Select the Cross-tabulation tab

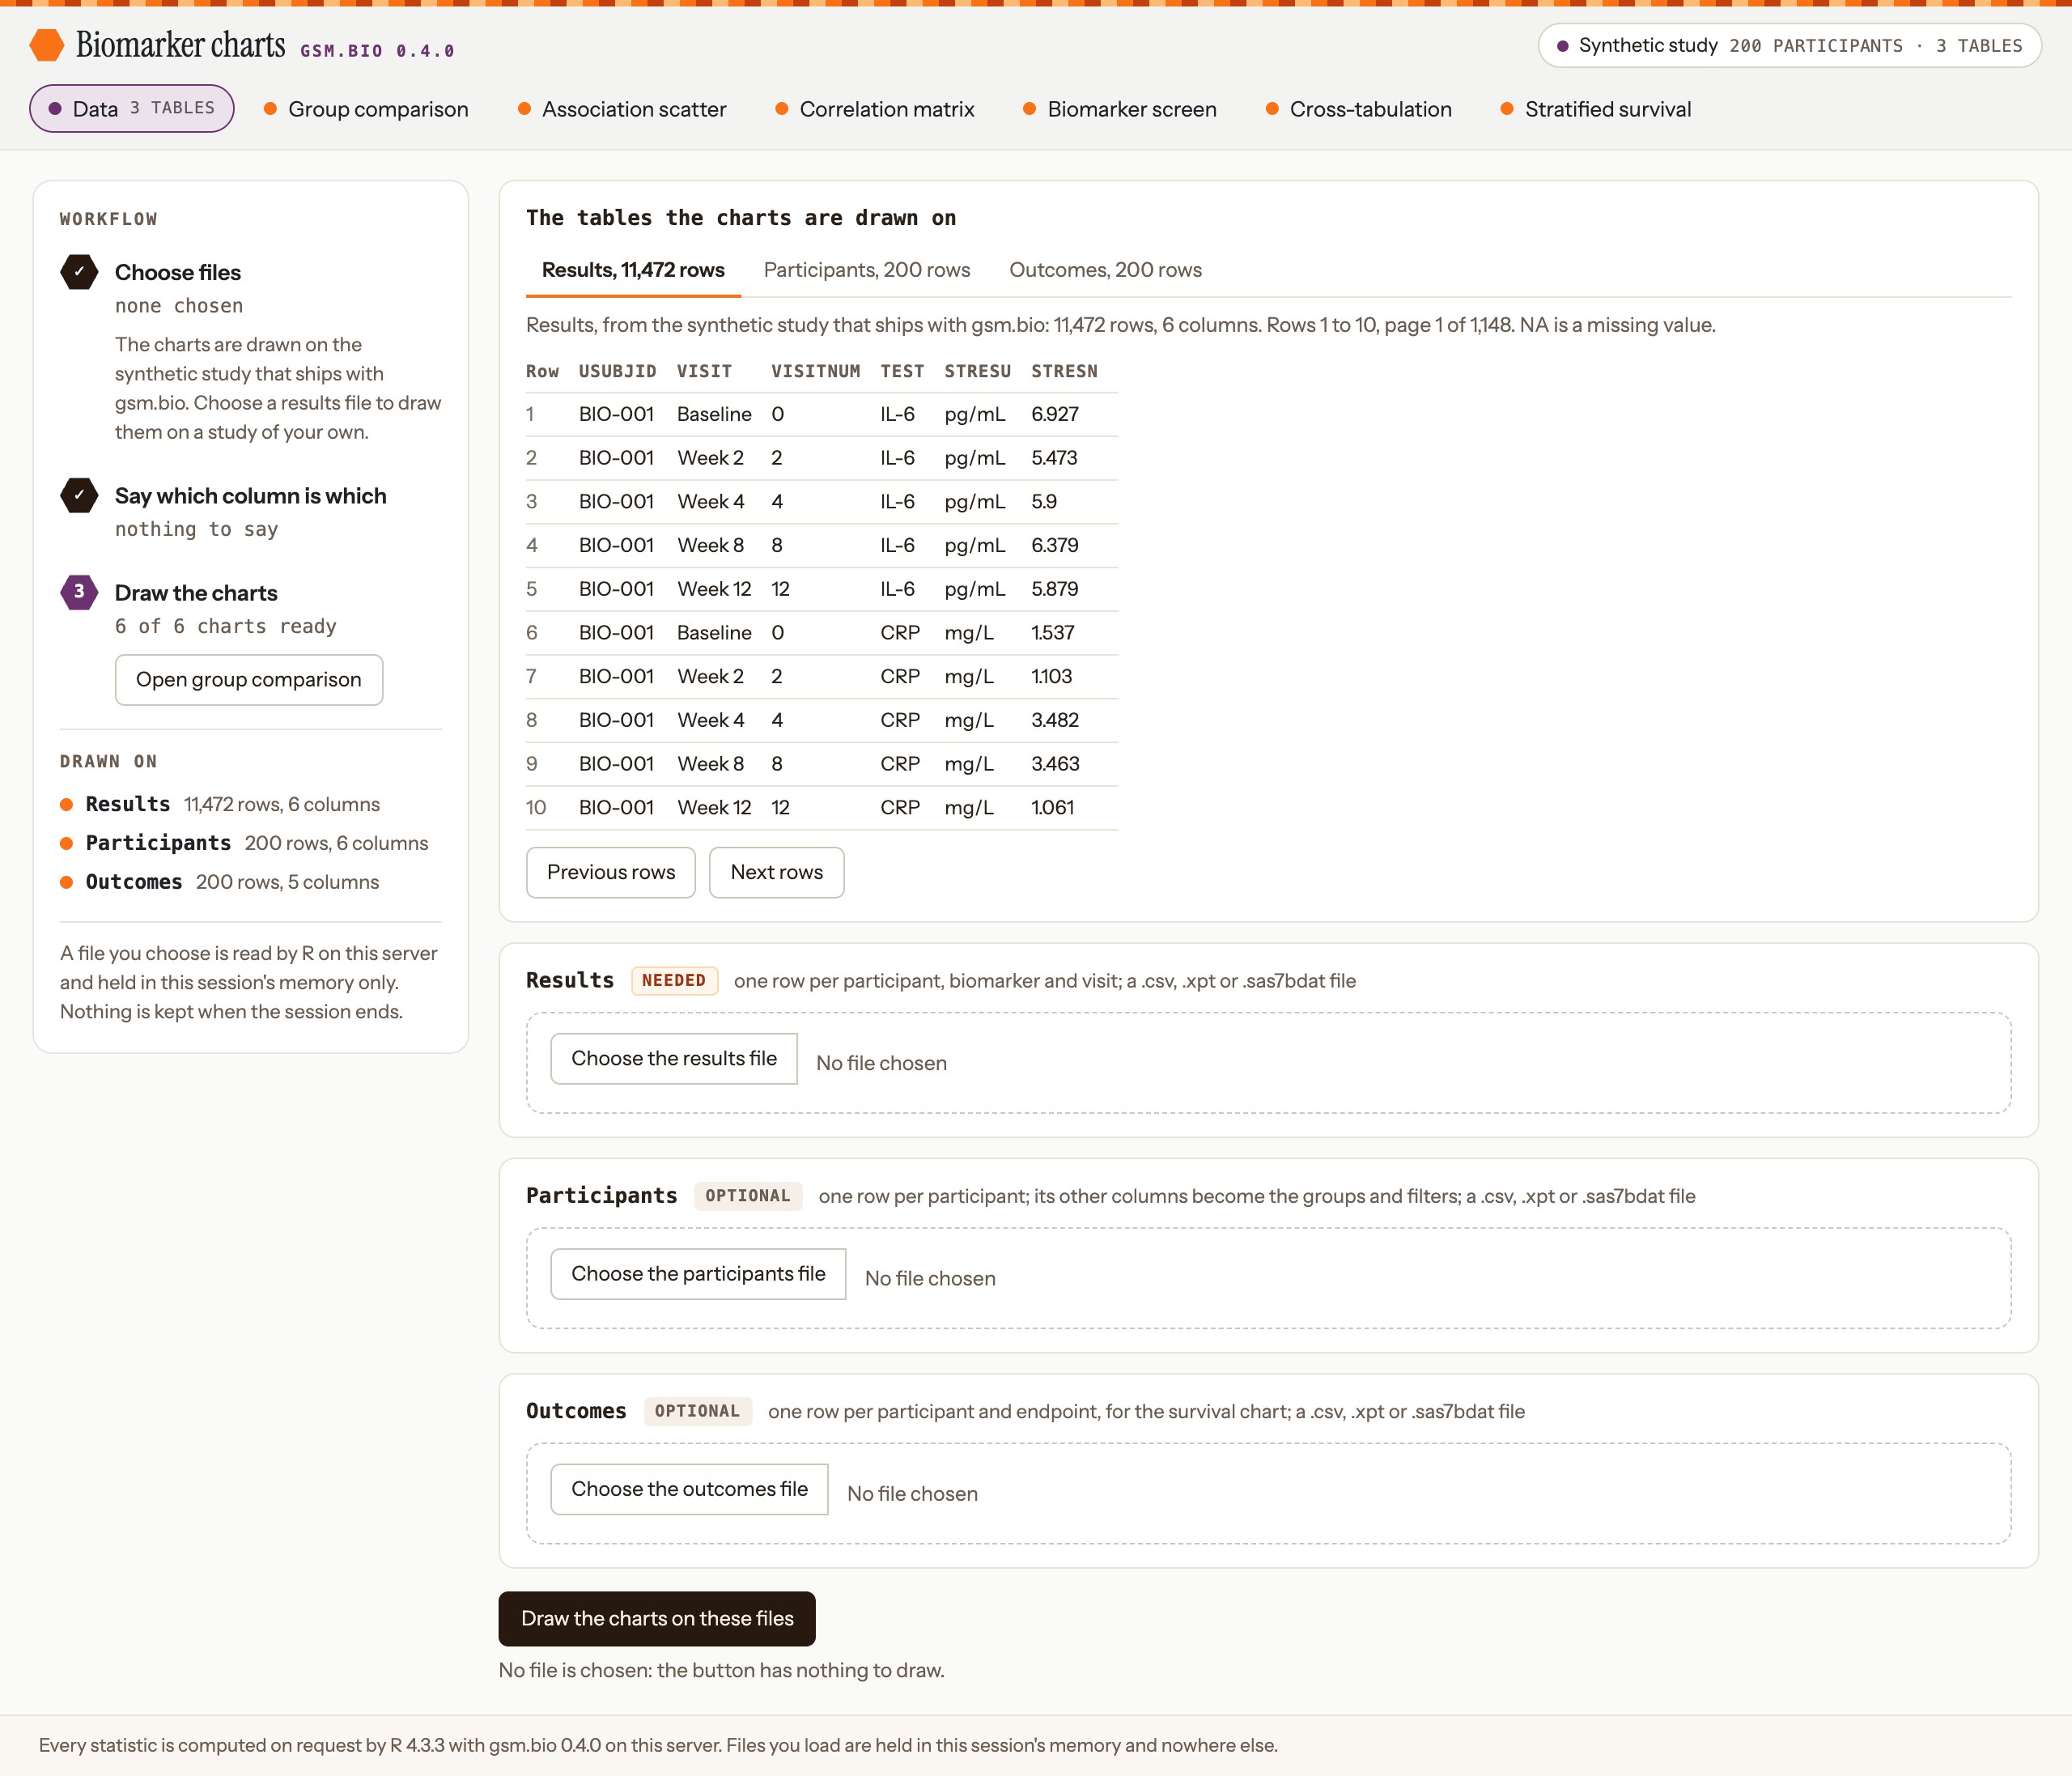click(1359, 109)
